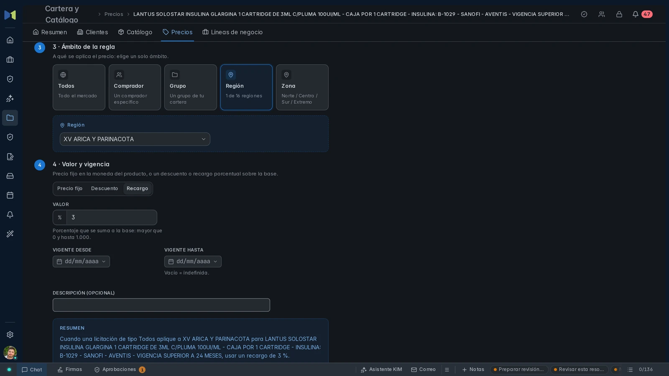Image resolution: width=669 pixels, height=376 pixels.
Task: Go to the Resumen tab
Action: pyautogui.click(x=50, y=32)
